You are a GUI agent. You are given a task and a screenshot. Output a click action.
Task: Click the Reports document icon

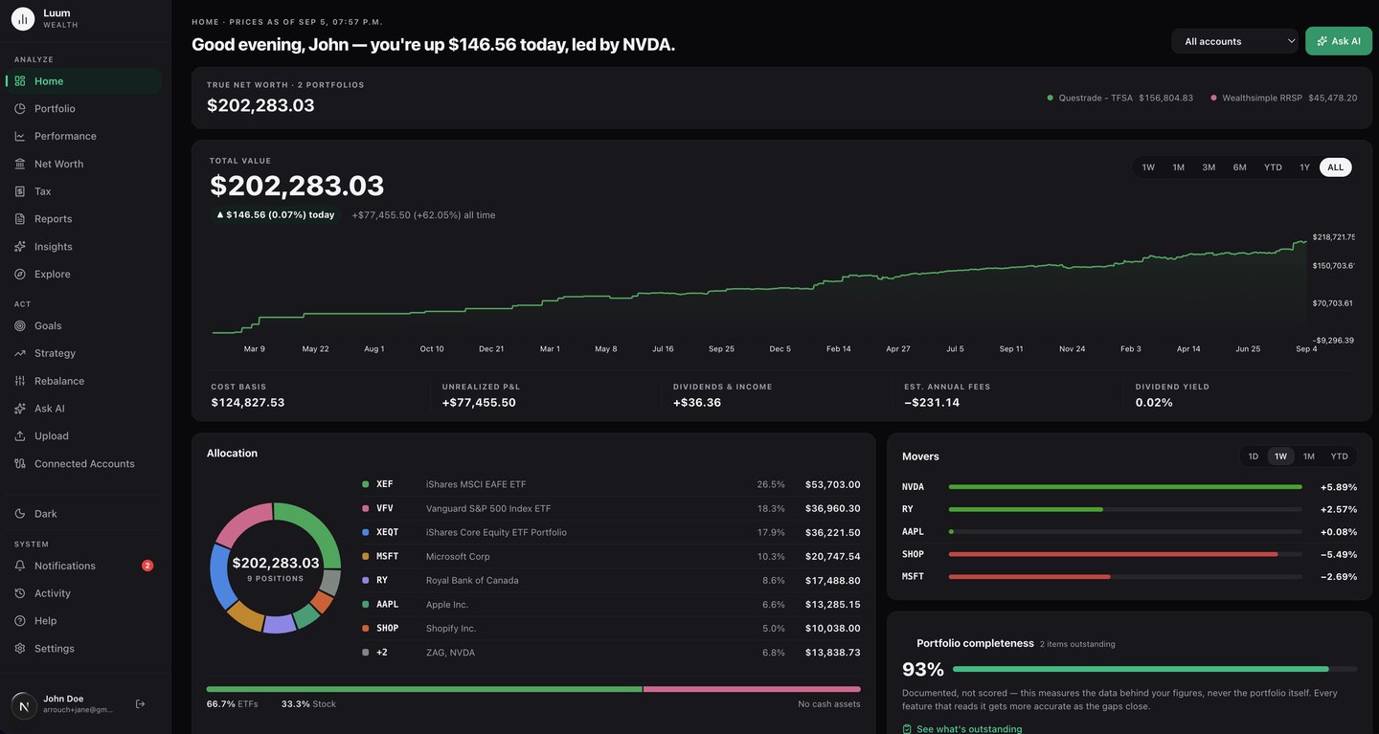click(x=20, y=219)
